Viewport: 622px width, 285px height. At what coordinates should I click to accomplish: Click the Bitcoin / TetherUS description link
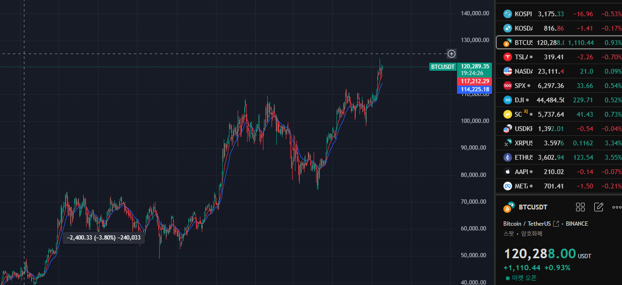[527, 223]
